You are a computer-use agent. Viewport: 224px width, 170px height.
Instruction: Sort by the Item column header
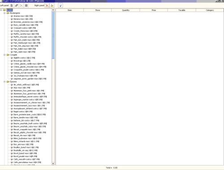[69, 10]
